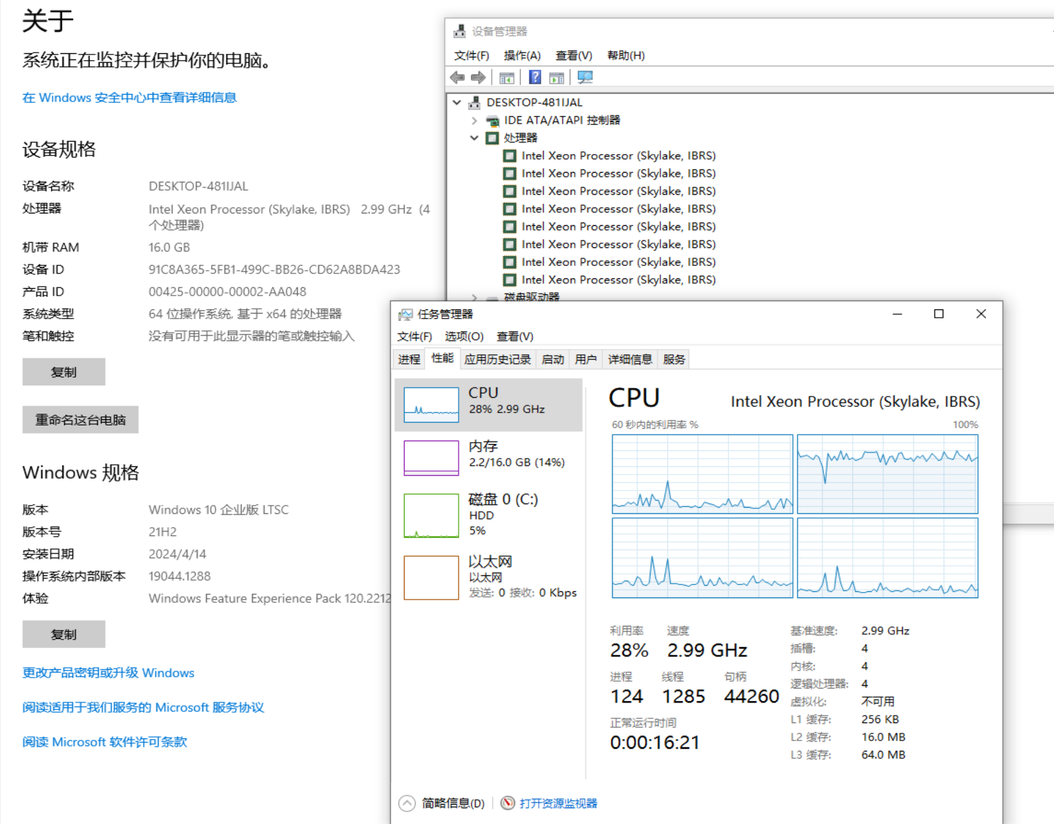Viewport: 1054px width, 824px height.
Task: Open 文件(F) menu in Device Manager
Action: [x=471, y=55]
